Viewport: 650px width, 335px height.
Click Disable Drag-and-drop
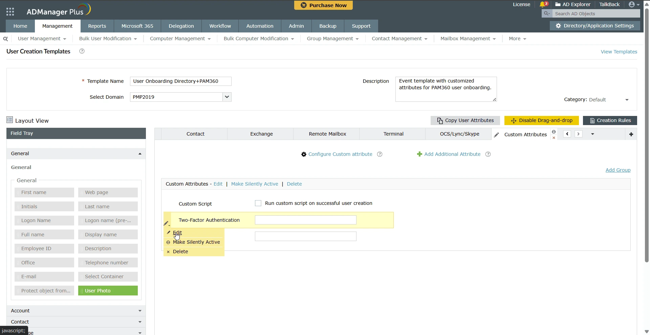pyautogui.click(x=541, y=120)
